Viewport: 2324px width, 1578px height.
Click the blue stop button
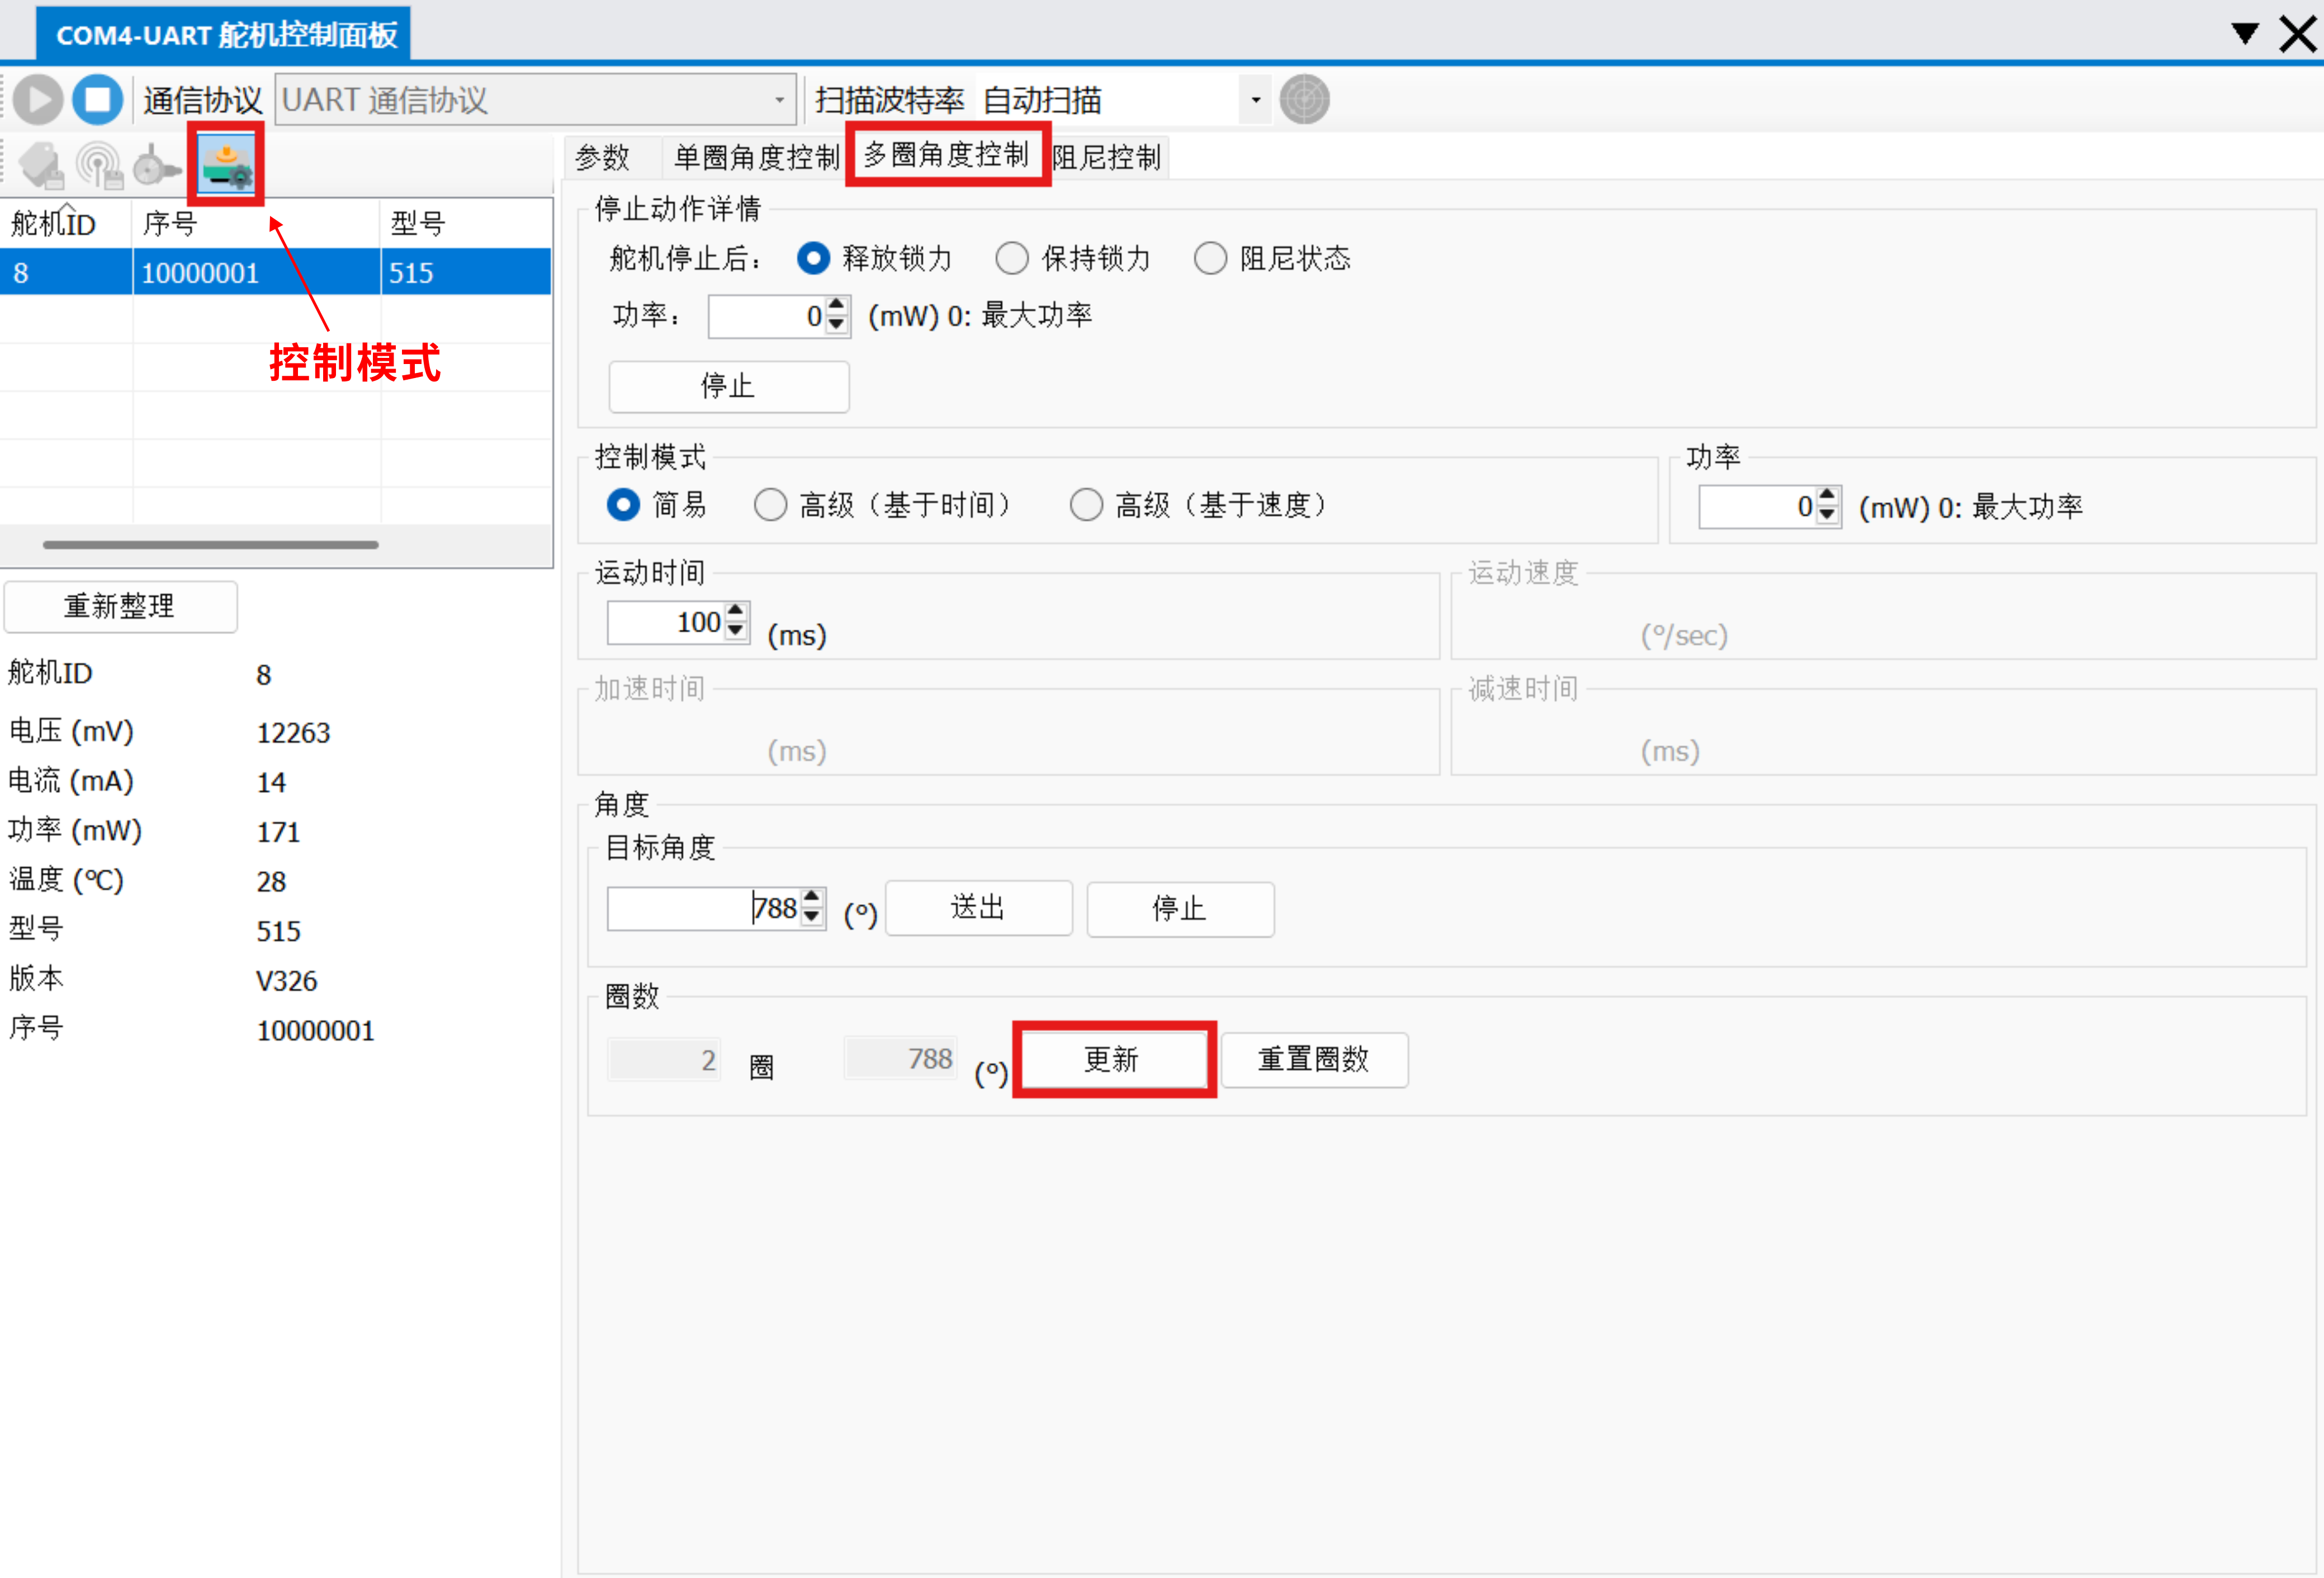click(98, 100)
